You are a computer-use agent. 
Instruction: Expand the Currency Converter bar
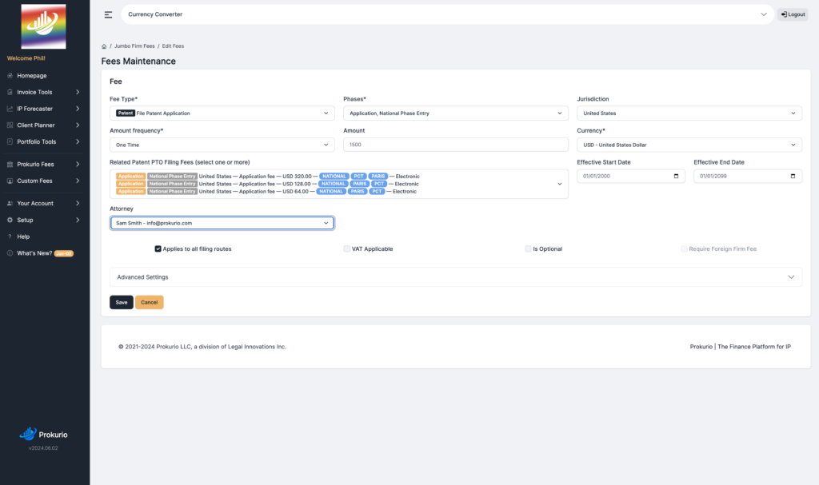coord(447,14)
